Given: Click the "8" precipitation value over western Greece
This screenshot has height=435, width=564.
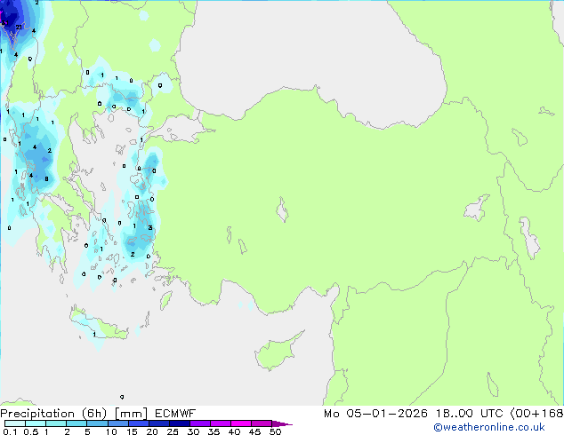Looking at the screenshot, I should pos(46,178).
